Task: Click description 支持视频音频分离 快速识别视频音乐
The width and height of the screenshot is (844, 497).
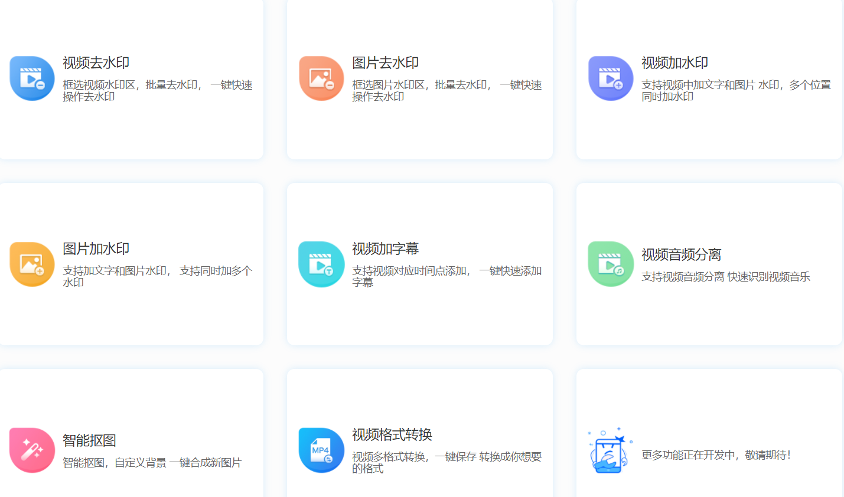Action: [x=726, y=277]
